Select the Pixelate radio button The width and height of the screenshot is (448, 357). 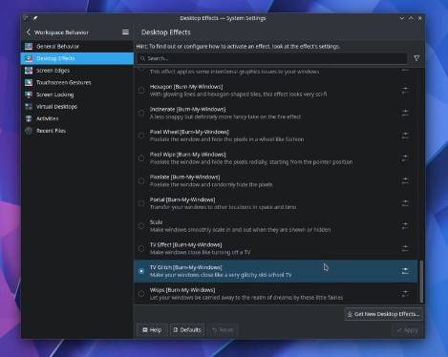tap(141, 180)
